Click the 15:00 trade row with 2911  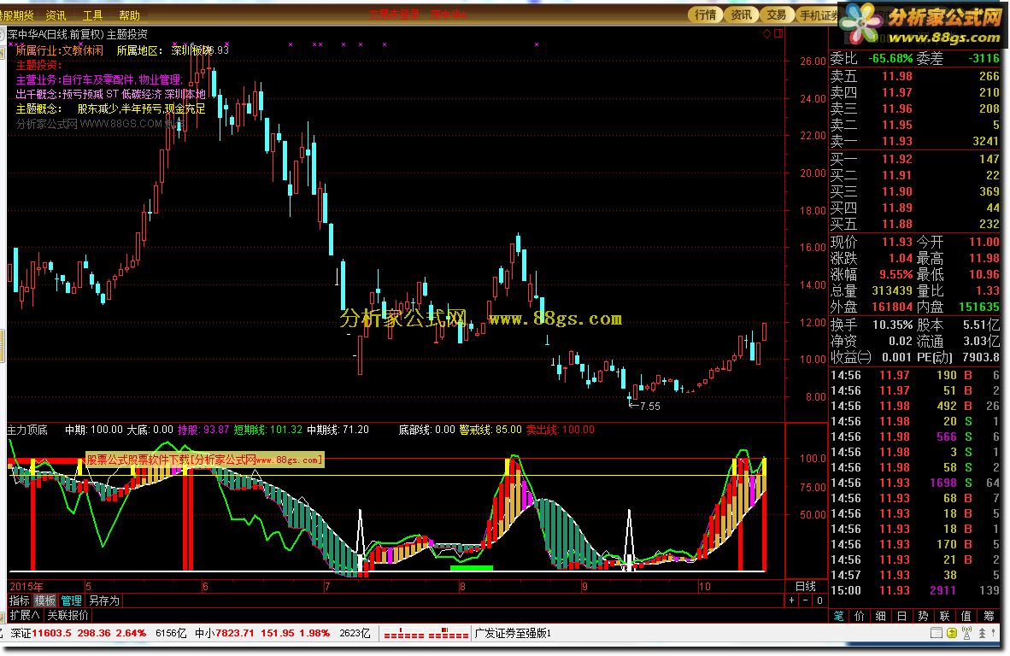[914, 590]
